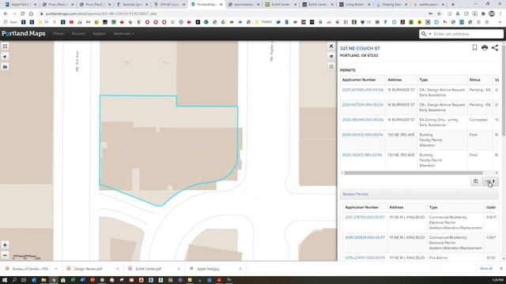Open permit 2021-007685-000-00-EA
The width and height of the screenshot is (506, 284).
[363, 90]
